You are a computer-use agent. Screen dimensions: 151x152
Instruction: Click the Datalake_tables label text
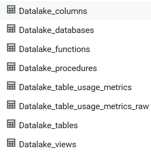48,125
